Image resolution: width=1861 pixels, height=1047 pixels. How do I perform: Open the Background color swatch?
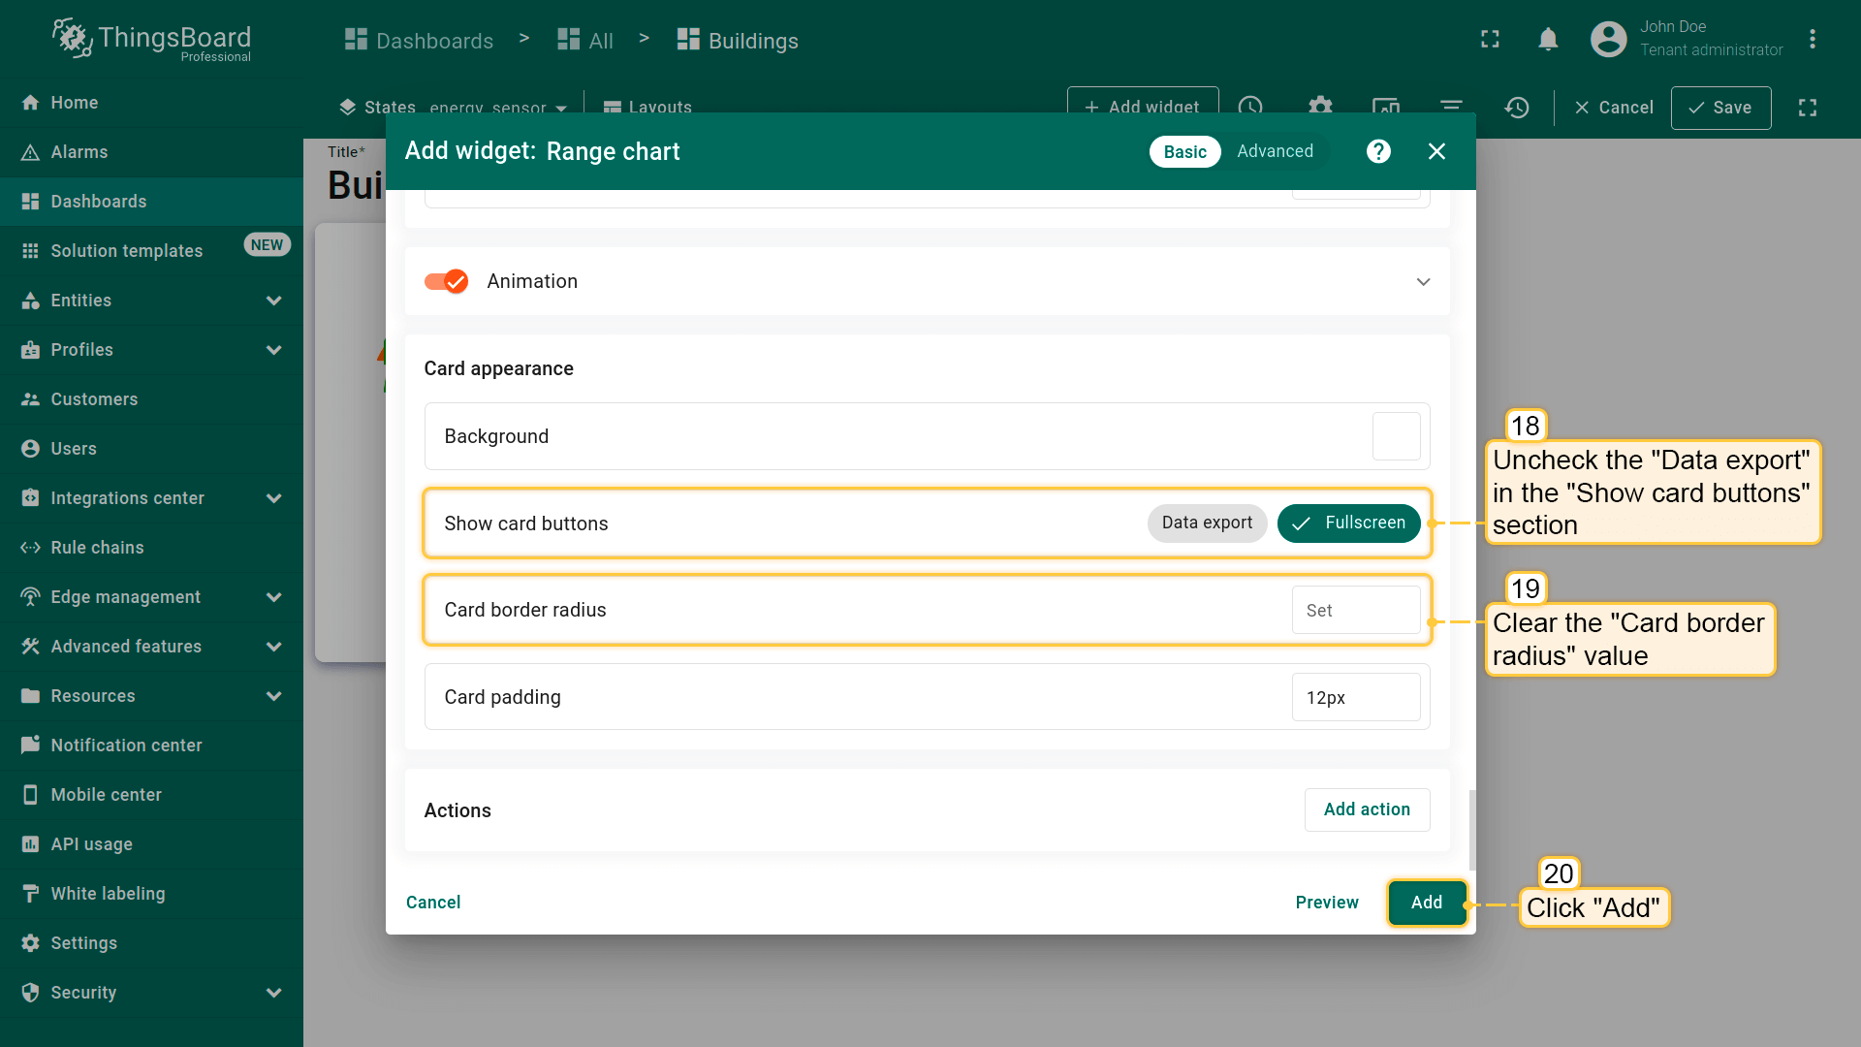1396,436
